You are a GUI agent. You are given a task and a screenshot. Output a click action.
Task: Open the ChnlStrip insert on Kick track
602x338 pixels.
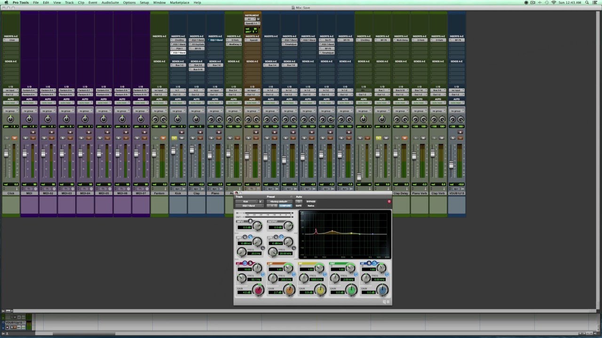coord(178,40)
